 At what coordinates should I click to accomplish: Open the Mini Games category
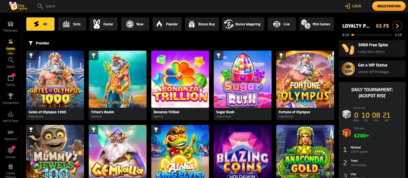tap(316, 24)
